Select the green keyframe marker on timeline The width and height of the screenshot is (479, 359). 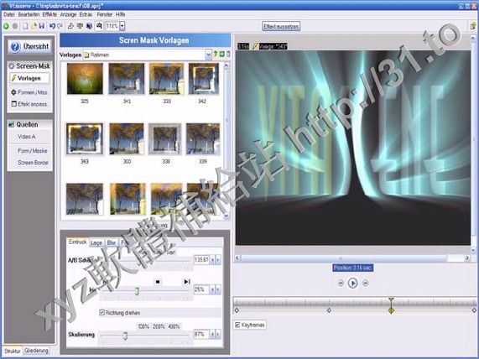pyautogui.click(x=391, y=310)
